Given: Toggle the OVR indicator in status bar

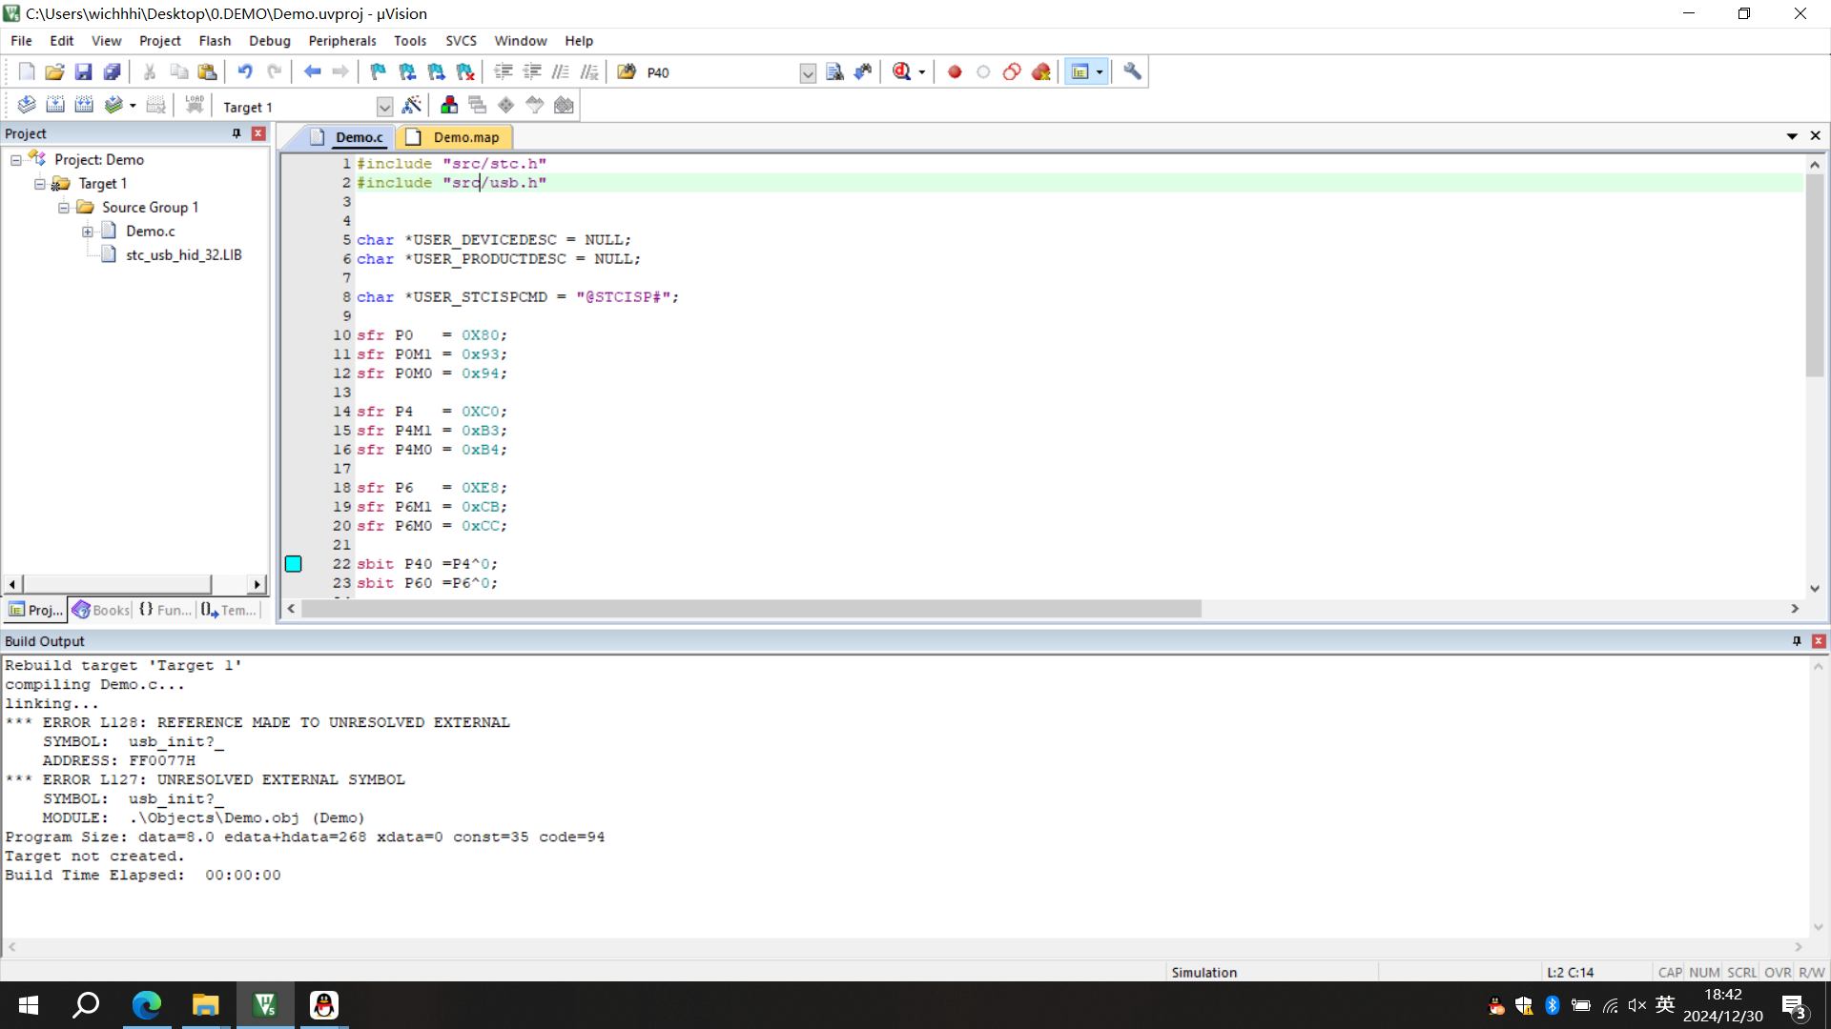Looking at the screenshot, I should [1778, 972].
